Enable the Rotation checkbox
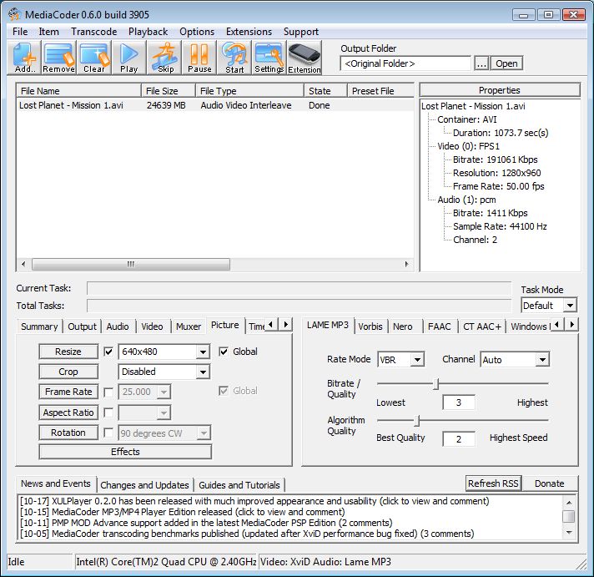This screenshot has height=577, width=594. tap(108, 433)
